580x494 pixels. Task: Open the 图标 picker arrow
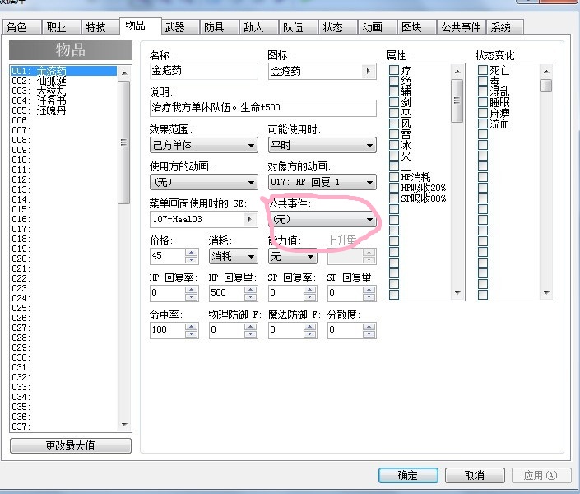click(x=368, y=71)
